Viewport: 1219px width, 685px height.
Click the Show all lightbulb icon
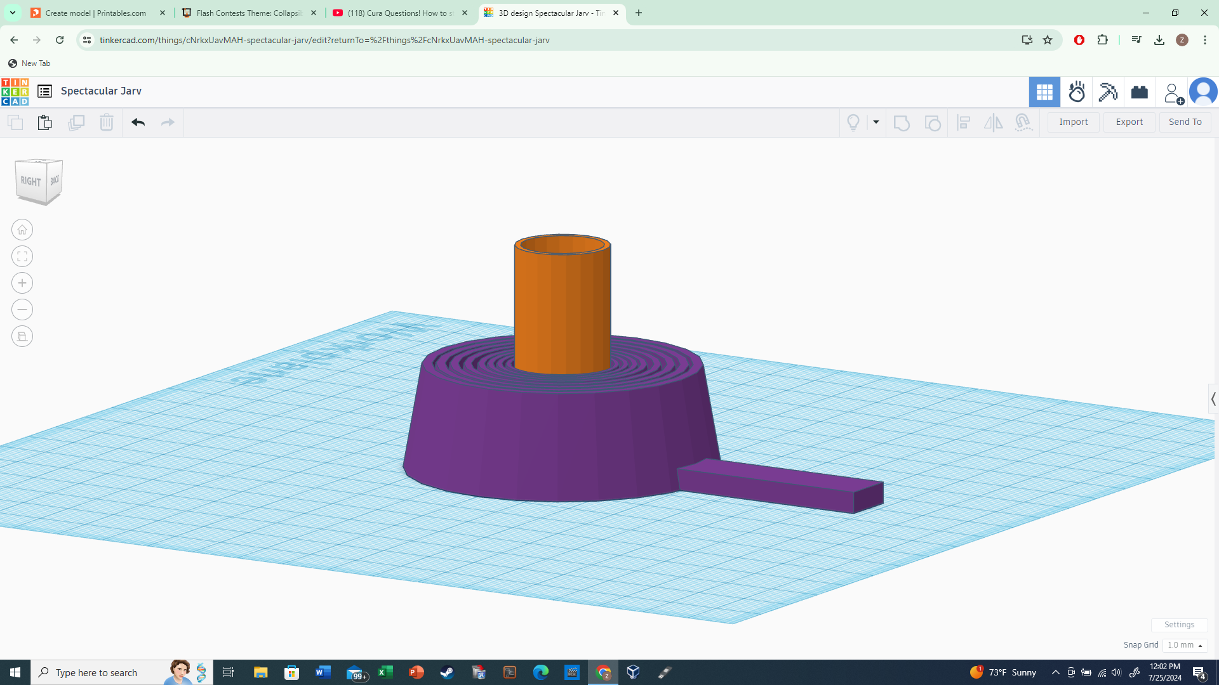point(853,122)
